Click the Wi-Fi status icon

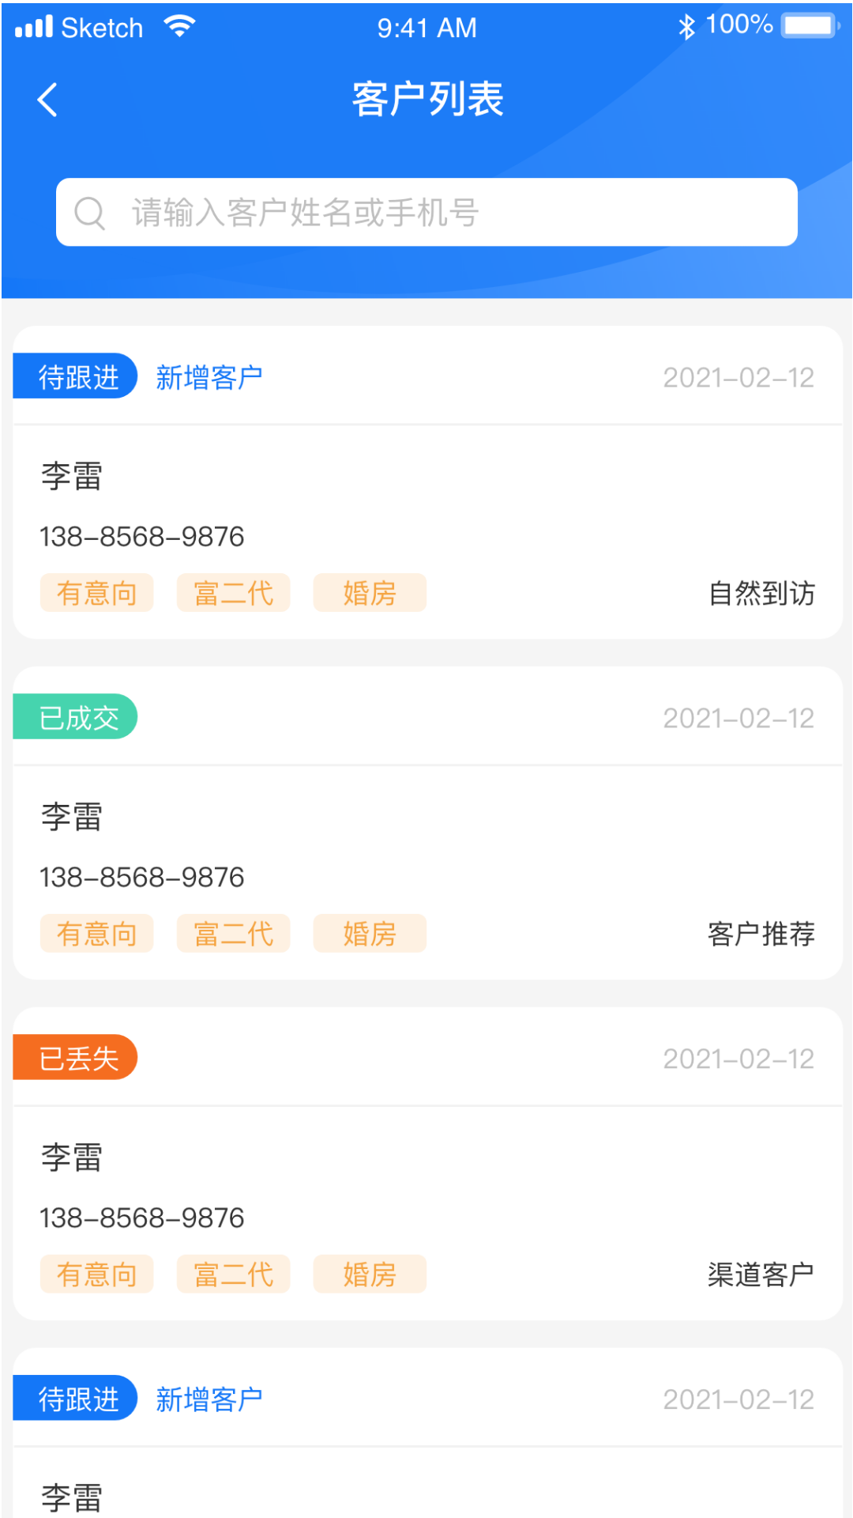tap(179, 27)
